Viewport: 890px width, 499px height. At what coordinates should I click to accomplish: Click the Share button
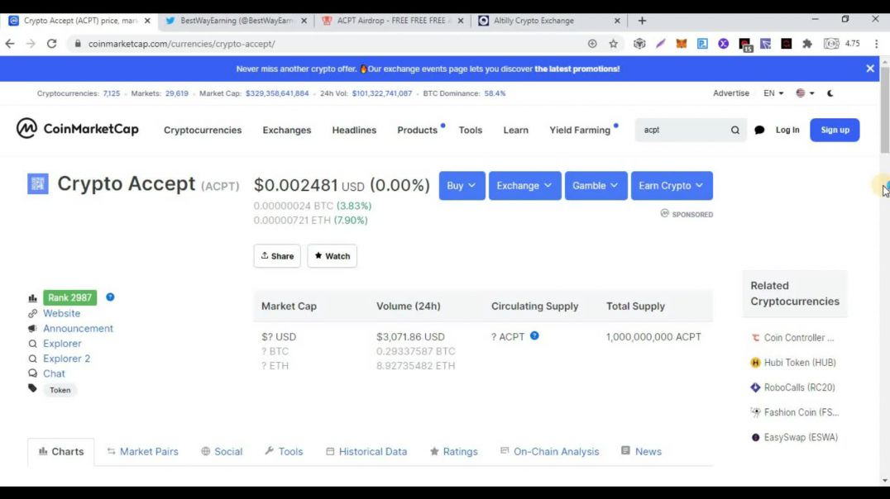pyautogui.click(x=277, y=256)
